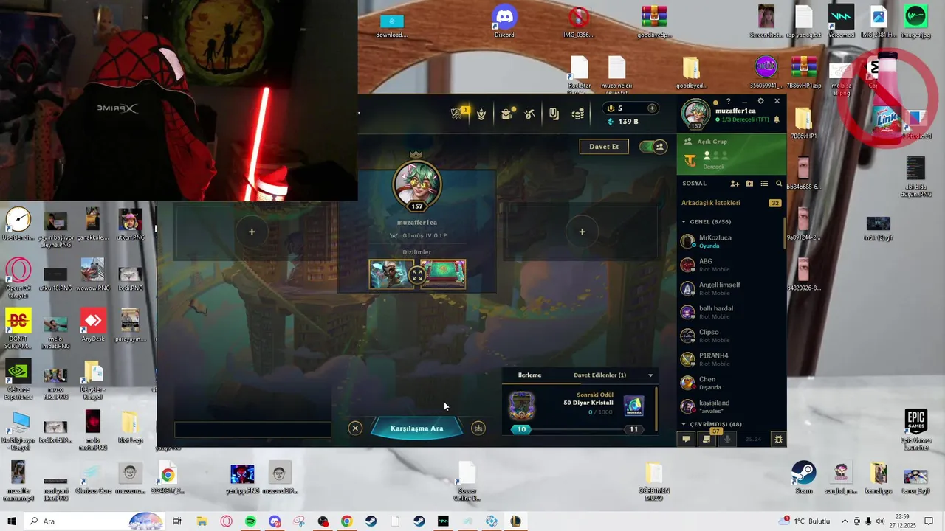The width and height of the screenshot is (945, 531).
Task: Click the left empty party slot plus
Action: coord(252,232)
